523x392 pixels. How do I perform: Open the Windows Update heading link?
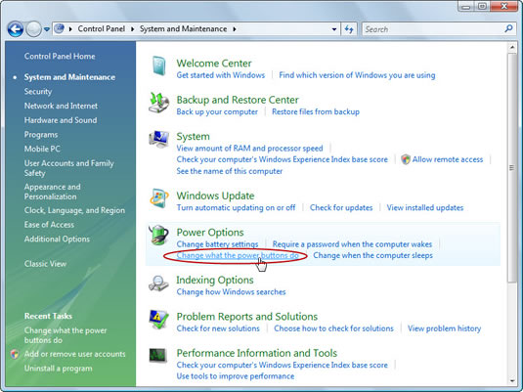(x=215, y=196)
